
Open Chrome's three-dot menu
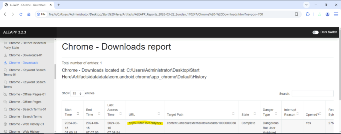click(x=335, y=14)
